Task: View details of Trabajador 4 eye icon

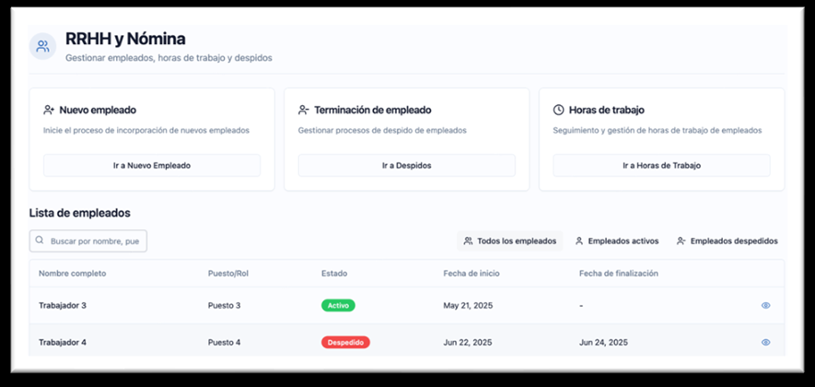Action: 765,342
